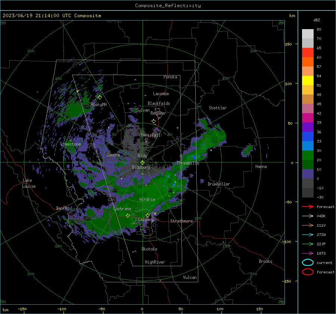Viewport: 336px width, 314px height.
Task: Click the Composite_Reflectivity title text
Action: pos(168,6)
